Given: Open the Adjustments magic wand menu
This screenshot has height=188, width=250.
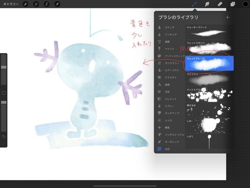Looking at the screenshot, I should point(36,4).
